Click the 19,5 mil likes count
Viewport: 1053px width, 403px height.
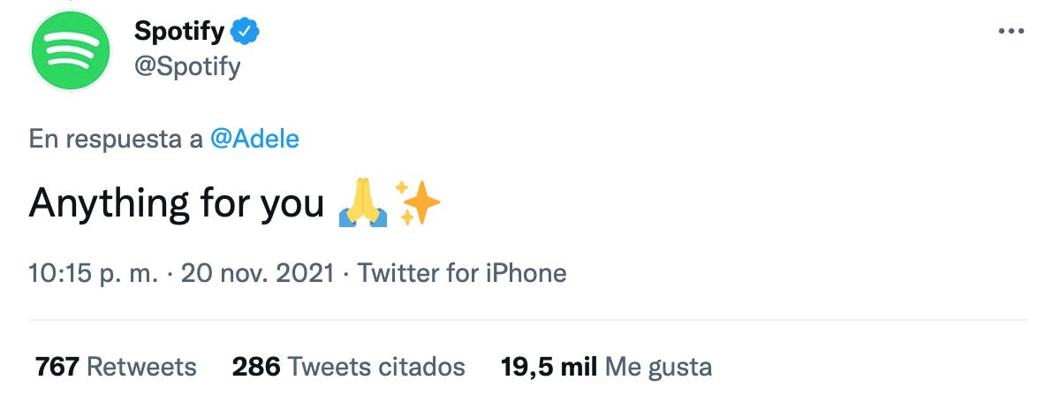[x=549, y=366]
